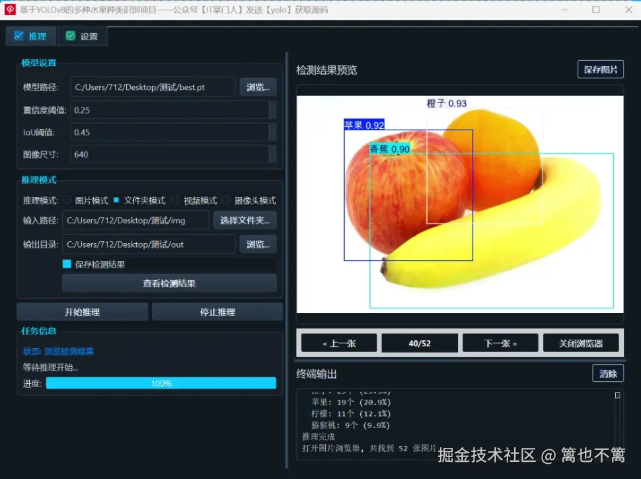Click the 置信度阈值 value field
The image size is (641, 479).
pyautogui.click(x=169, y=110)
